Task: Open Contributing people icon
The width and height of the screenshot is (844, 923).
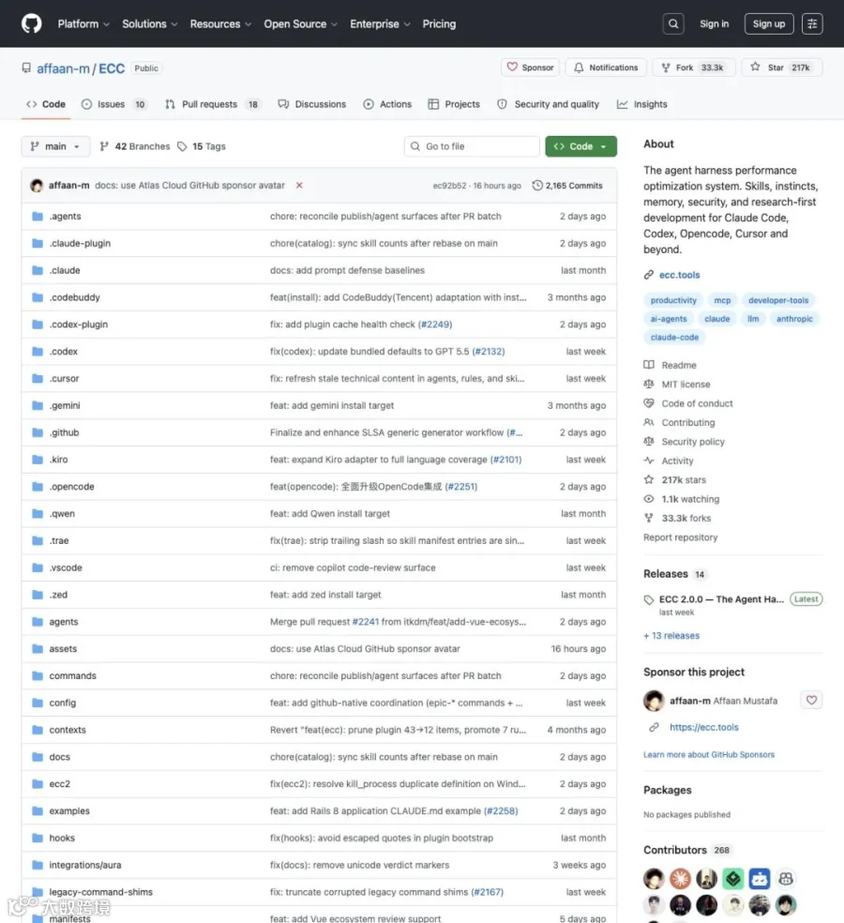Action: pos(649,423)
